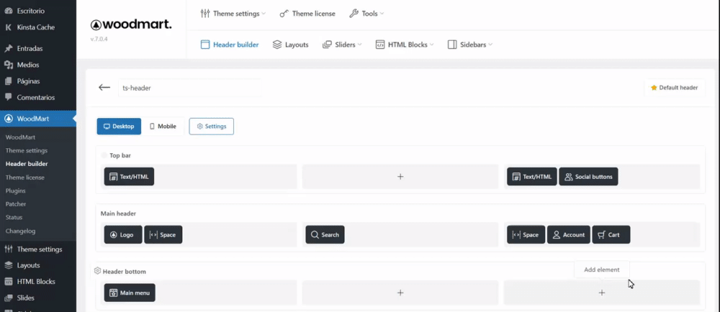The height and width of the screenshot is (312, 720).
Task: Set as Default header
Action: (675, 88)
